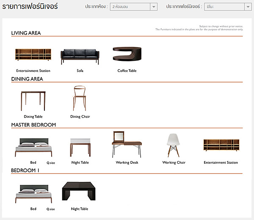The image size is (254, 220).
Task: Select the Master Bedroom Entertainment Station image
Action: click(x=221, y=145)
